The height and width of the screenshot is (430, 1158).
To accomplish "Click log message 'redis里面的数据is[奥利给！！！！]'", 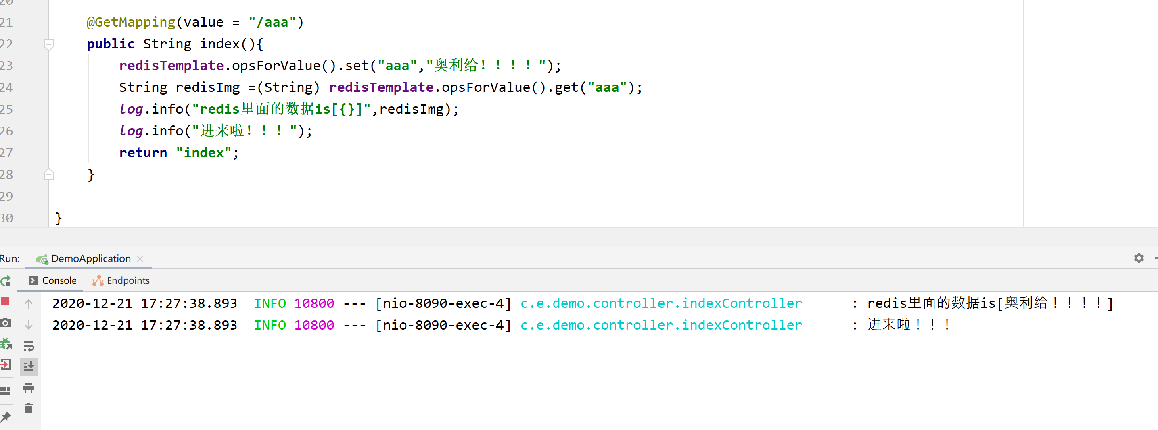I will tap(990, 304).
